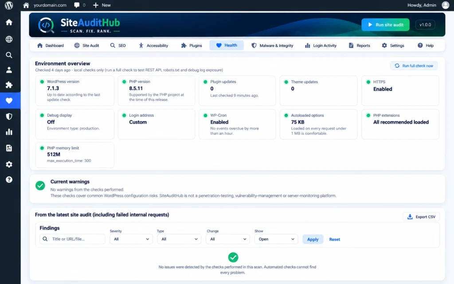Image resolution: width=454 pixels, height=284 pixels.
Task: Open the Change filter dropdown
Action: [x=228, y=239]
